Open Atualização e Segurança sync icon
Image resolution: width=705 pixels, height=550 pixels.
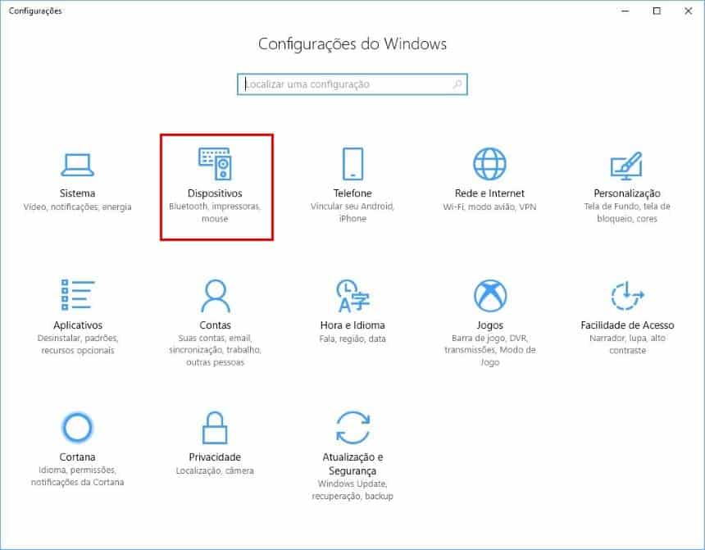[x=352, y=428]
